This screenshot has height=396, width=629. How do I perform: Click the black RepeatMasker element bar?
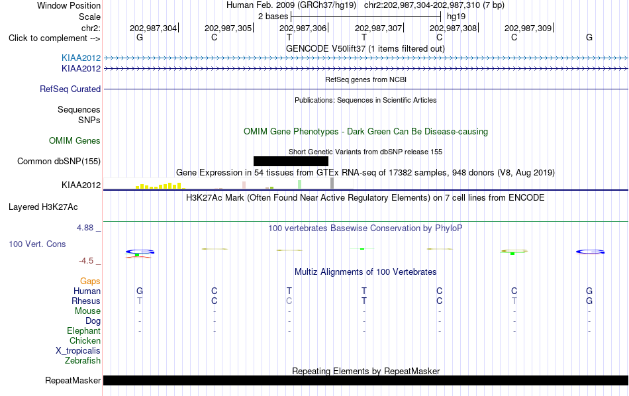pos(365,380)
